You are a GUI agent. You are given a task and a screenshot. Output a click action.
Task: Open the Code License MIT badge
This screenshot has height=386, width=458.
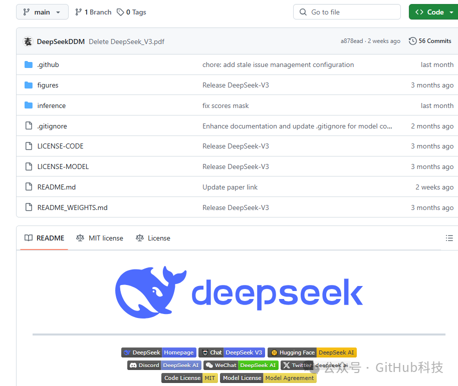click(x=189, y=378)
